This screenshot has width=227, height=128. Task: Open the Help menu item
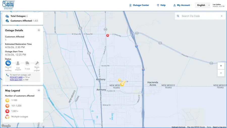pyautogui.click(x=161, y=5)
